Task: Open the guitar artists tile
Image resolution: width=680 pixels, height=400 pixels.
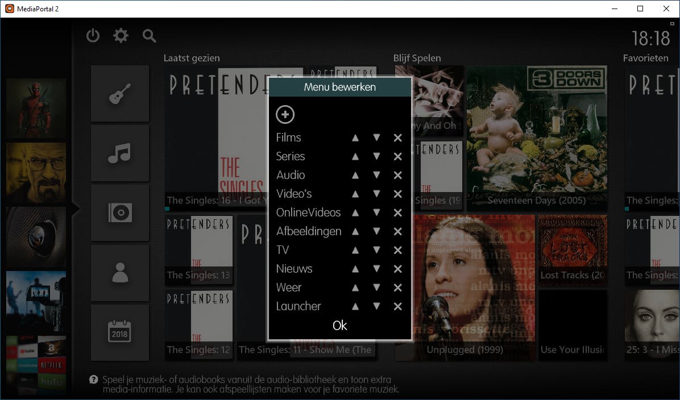Action: coord(120,94)
